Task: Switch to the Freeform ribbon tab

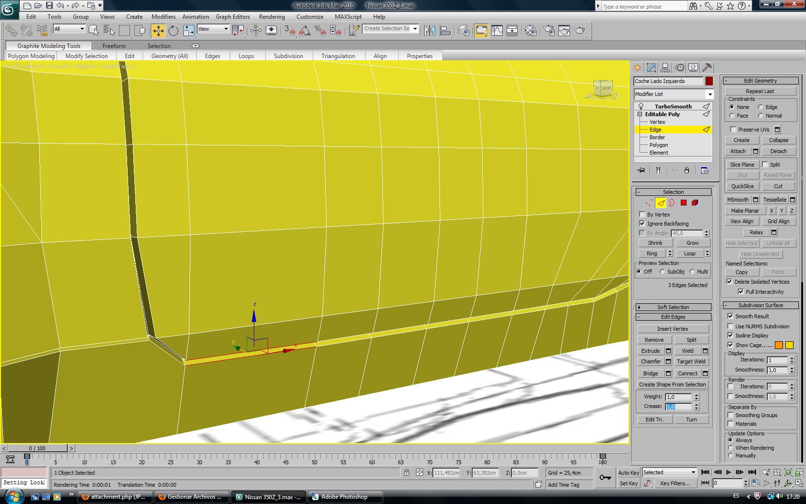Action: coord(114,46)
